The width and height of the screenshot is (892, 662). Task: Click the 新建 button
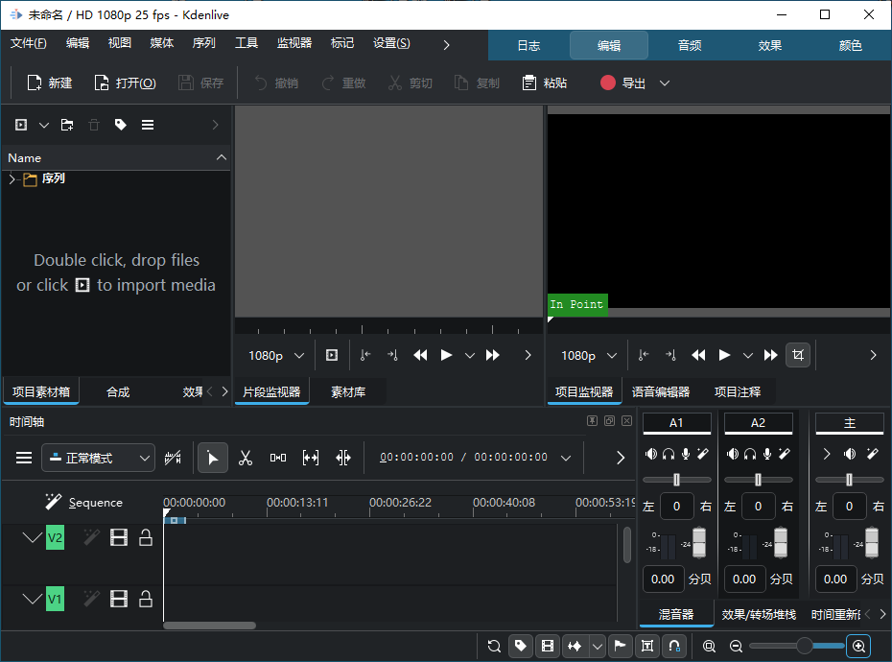pyautogui.click(x=50, y=83)
